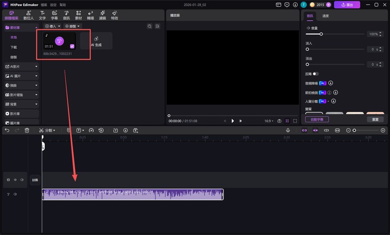This screenshot has width=390, height=235.
Task: Toggle the 反轉 reverse switch
Action: click(x=316, y=74)
